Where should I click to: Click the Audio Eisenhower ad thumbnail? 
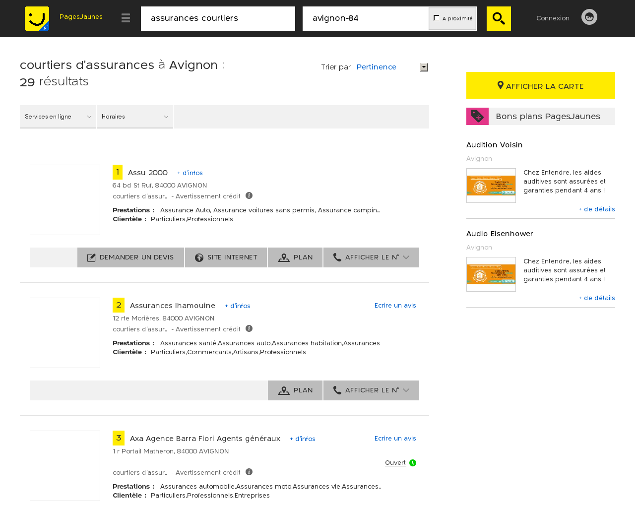(x=491, y=274)
